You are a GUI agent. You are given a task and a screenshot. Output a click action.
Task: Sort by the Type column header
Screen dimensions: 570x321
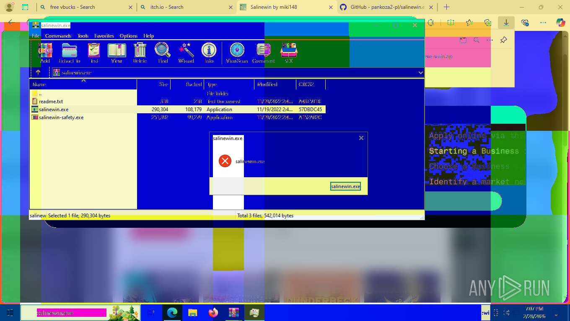[229, 84]
